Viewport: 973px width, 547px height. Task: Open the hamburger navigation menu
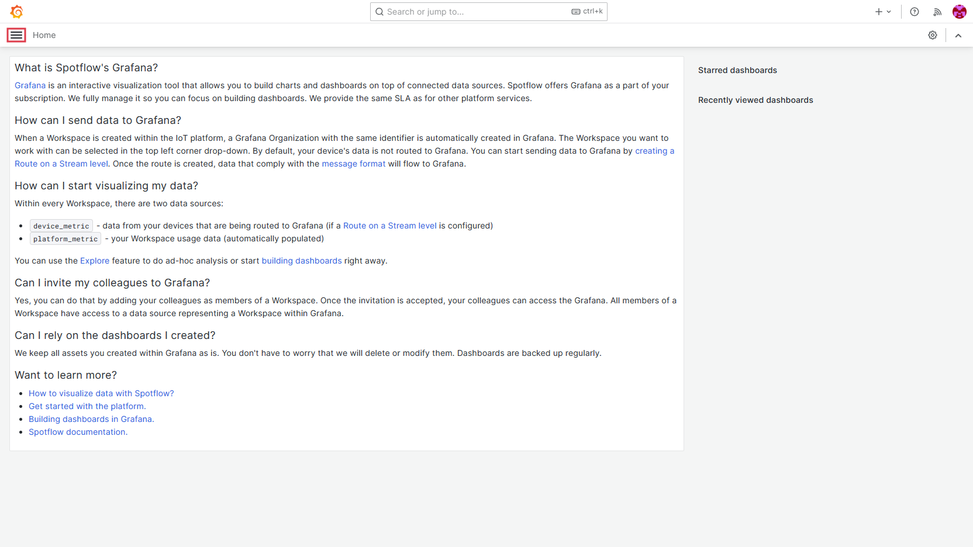click(x=16, y=35)
